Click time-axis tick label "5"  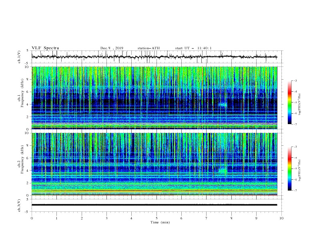[x=156, y=218]
